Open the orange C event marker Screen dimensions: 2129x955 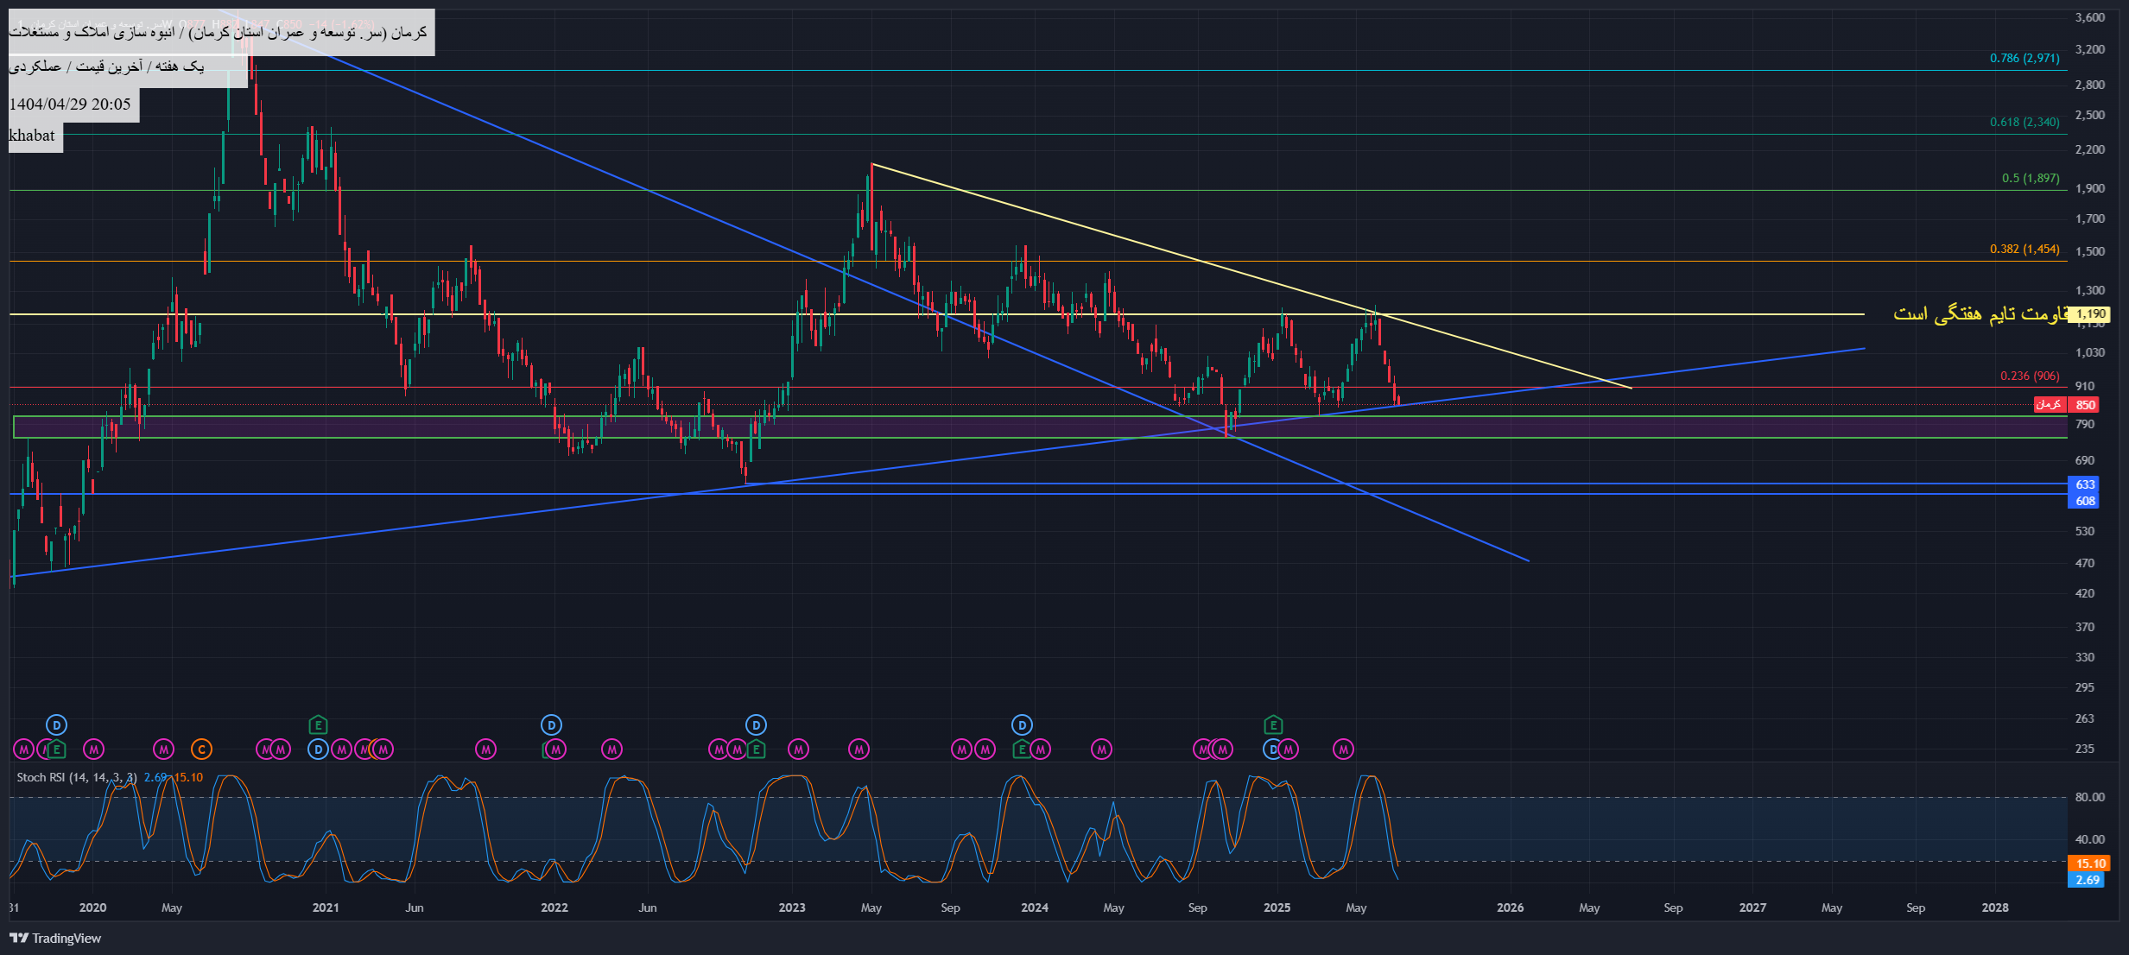pyautogui.click(x=201, y=749)
